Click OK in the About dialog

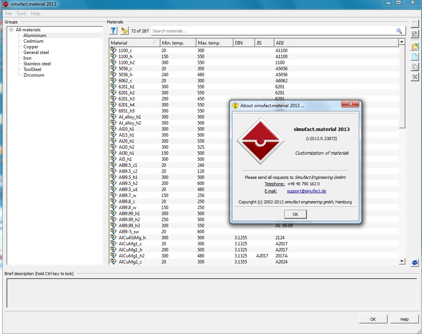(x=295, y=214)
